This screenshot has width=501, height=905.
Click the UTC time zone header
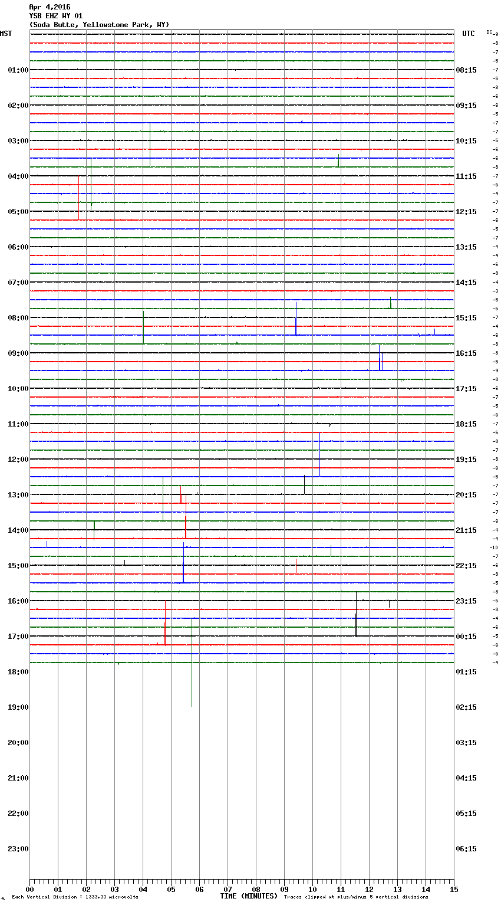click(x=469, y=34)
